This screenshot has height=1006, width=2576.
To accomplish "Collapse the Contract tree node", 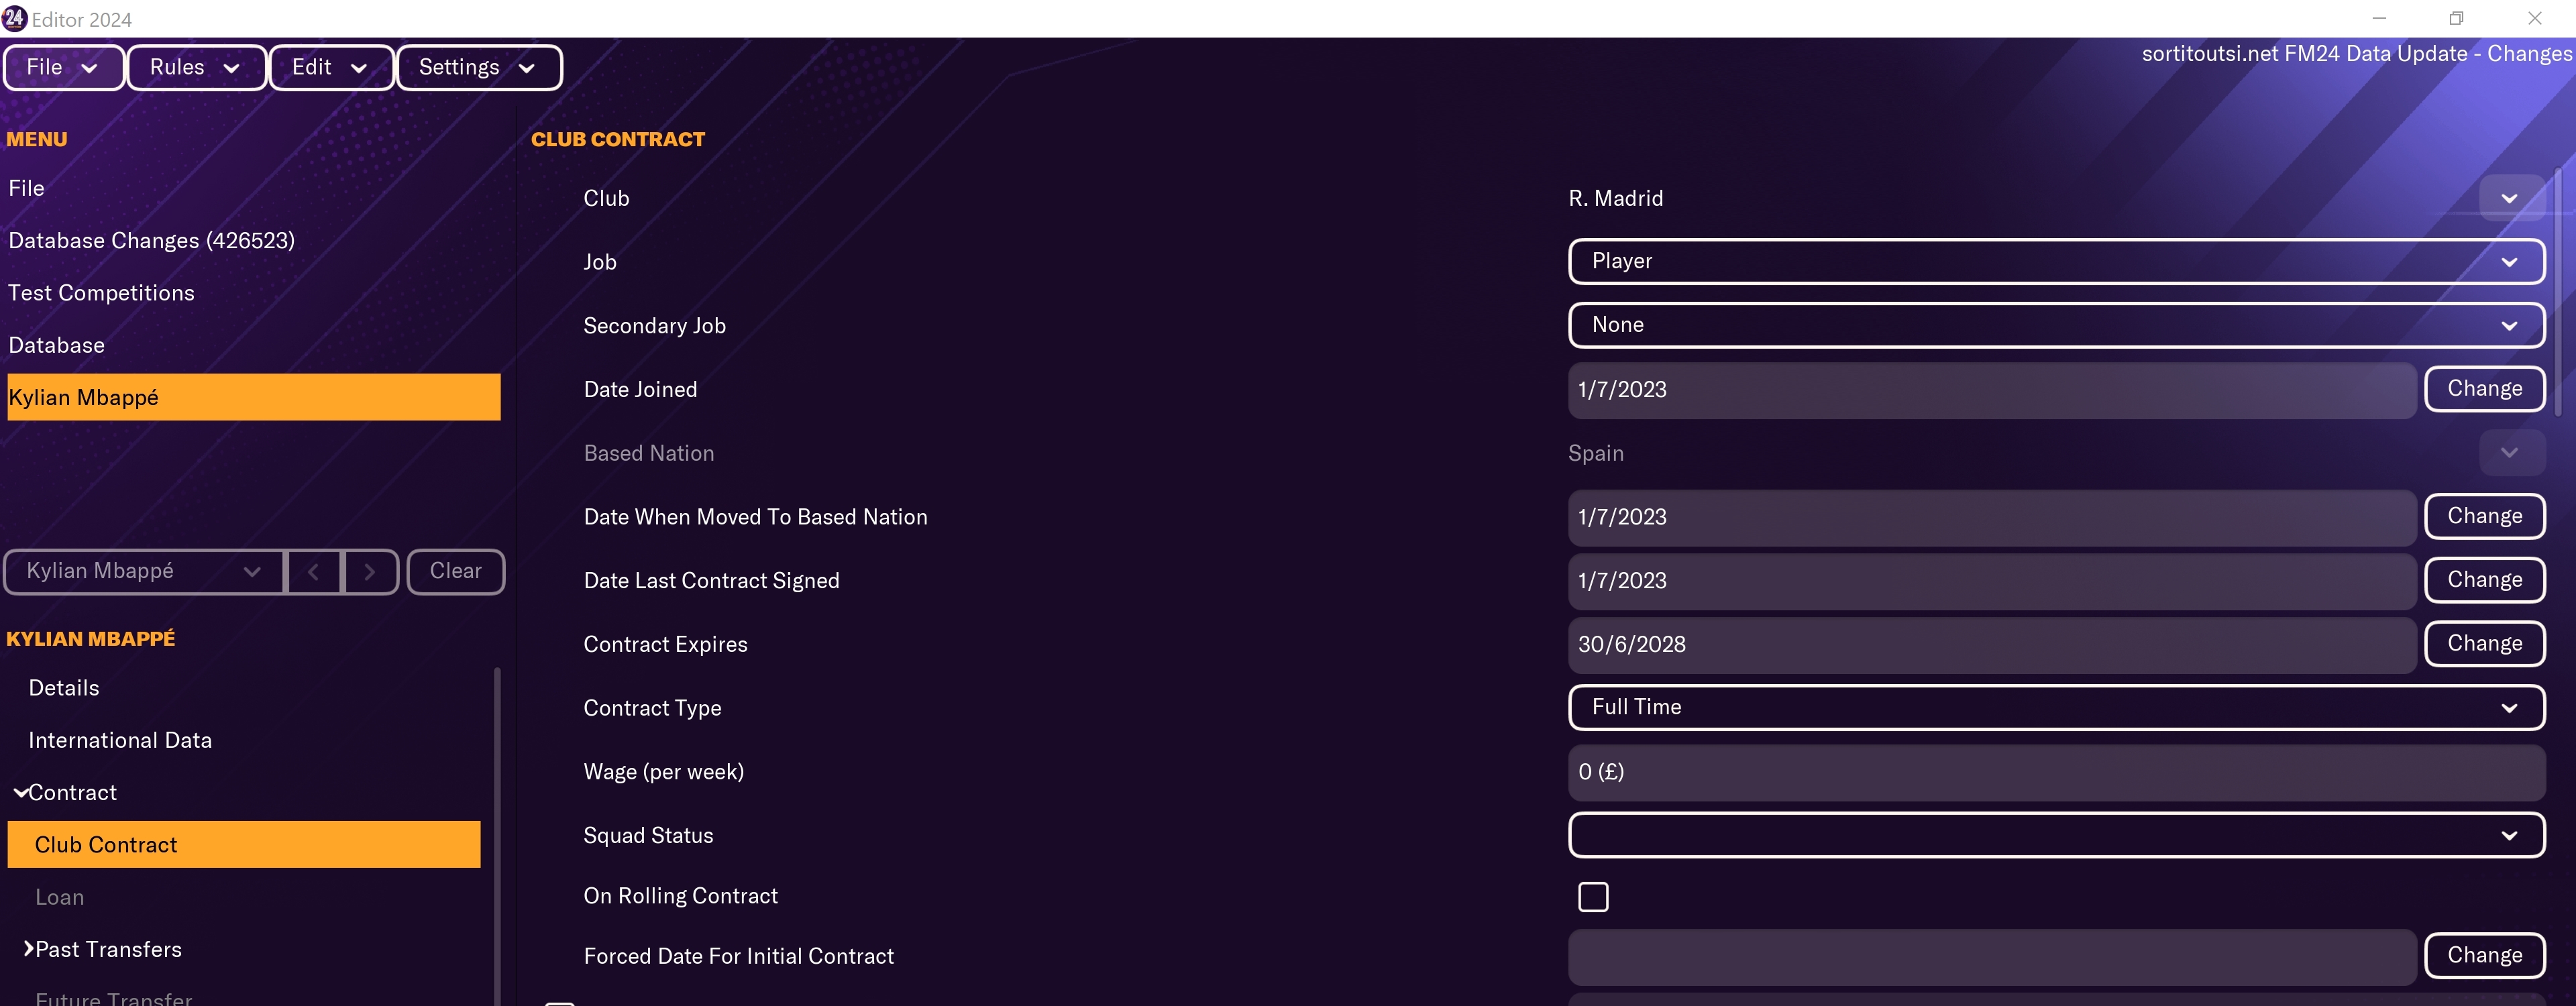I will pos(20,792).
